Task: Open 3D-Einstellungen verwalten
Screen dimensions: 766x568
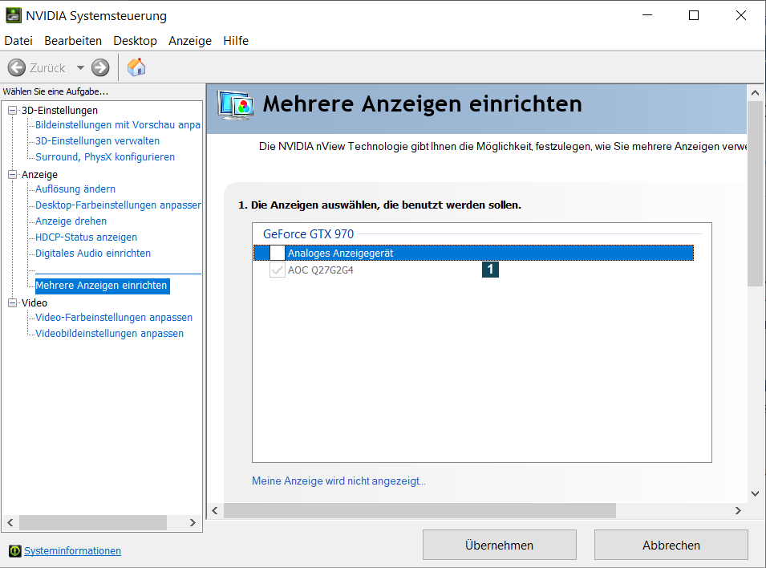Action: point(97,140)
